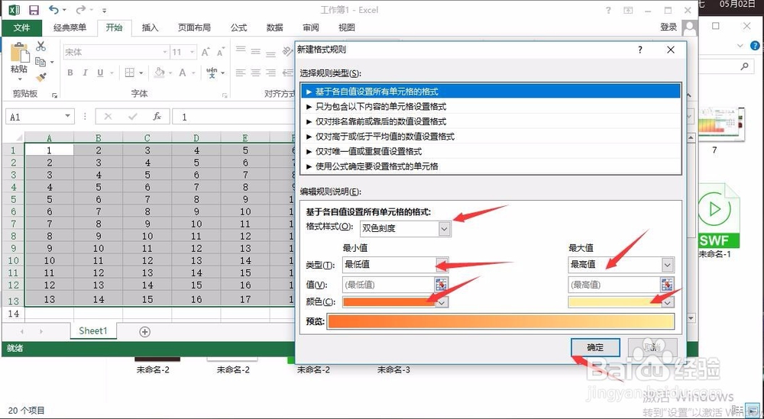Select rule type 仅对唯一值或重复值设置格式
Image resolution: width=764 pixels, height=419 pixels.
pos(490,151)
